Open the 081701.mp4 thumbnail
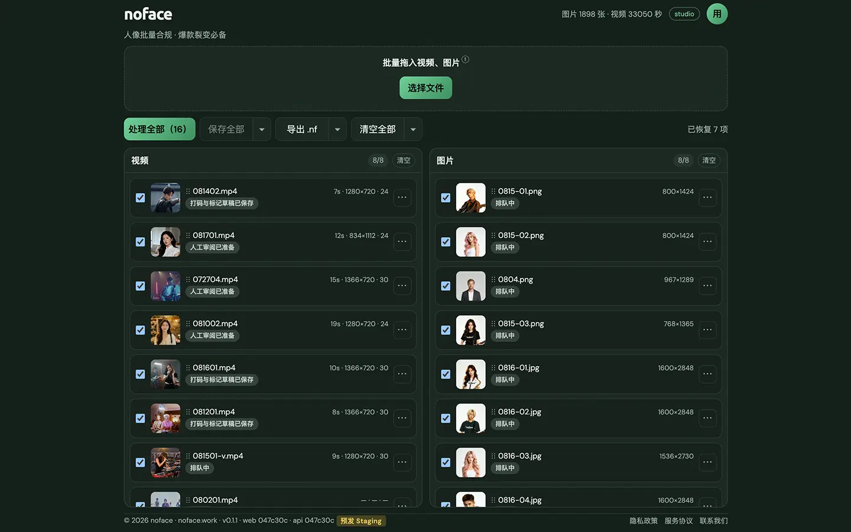This screenshot has height=532, width=851. [165, 242]
